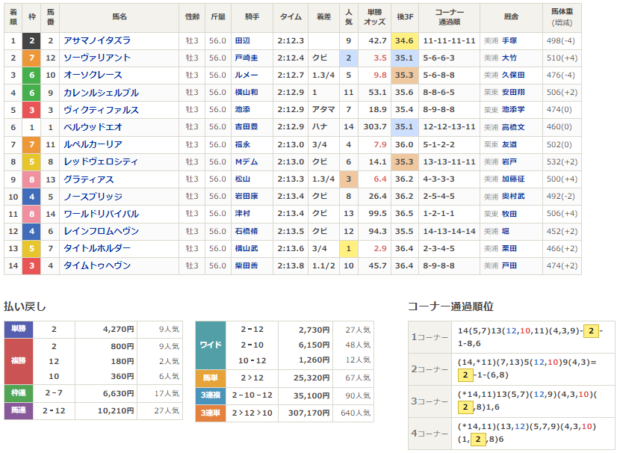
Task: Click the horse name カレンルシェルブル
Action: pos(102,93)
